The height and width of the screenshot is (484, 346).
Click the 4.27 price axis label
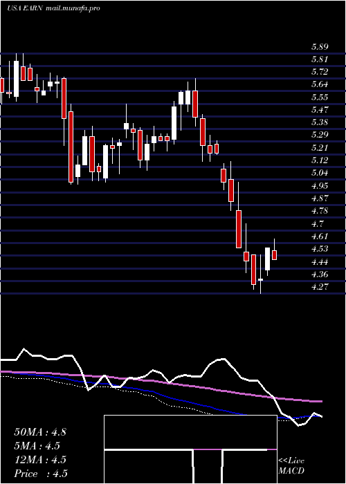pos(320,287)
